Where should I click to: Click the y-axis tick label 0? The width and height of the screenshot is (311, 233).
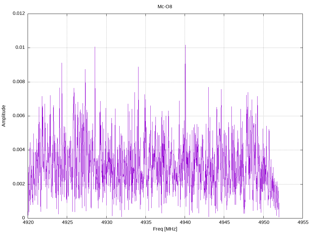(x=23, y=218)
